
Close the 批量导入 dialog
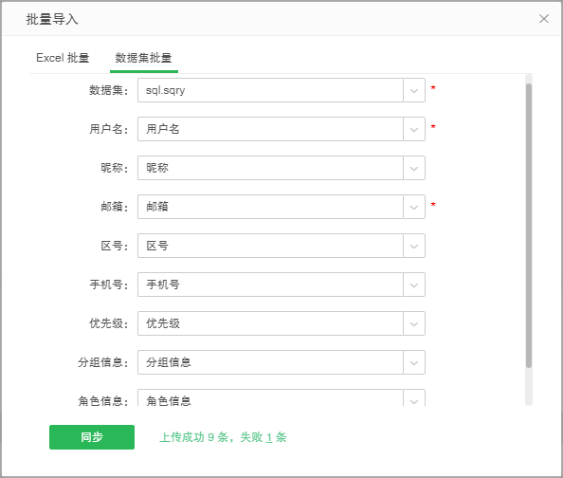[544, 19]
